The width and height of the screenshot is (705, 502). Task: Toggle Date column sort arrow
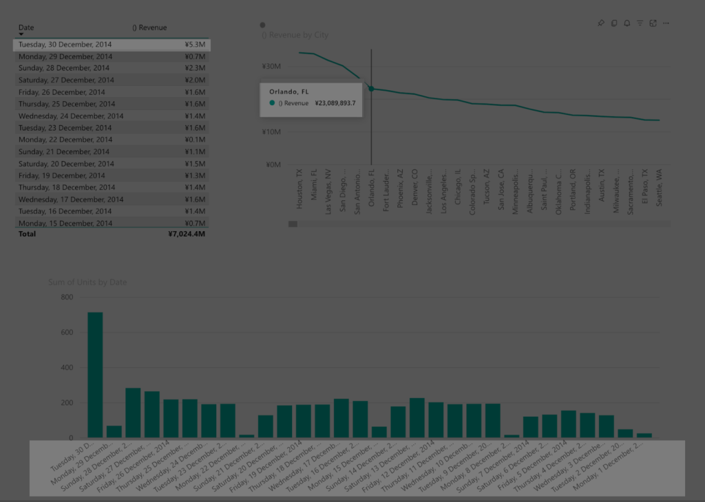(21, 34)
